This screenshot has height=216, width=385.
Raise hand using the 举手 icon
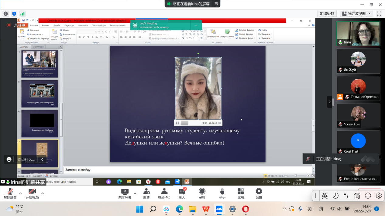coord(222,193)
